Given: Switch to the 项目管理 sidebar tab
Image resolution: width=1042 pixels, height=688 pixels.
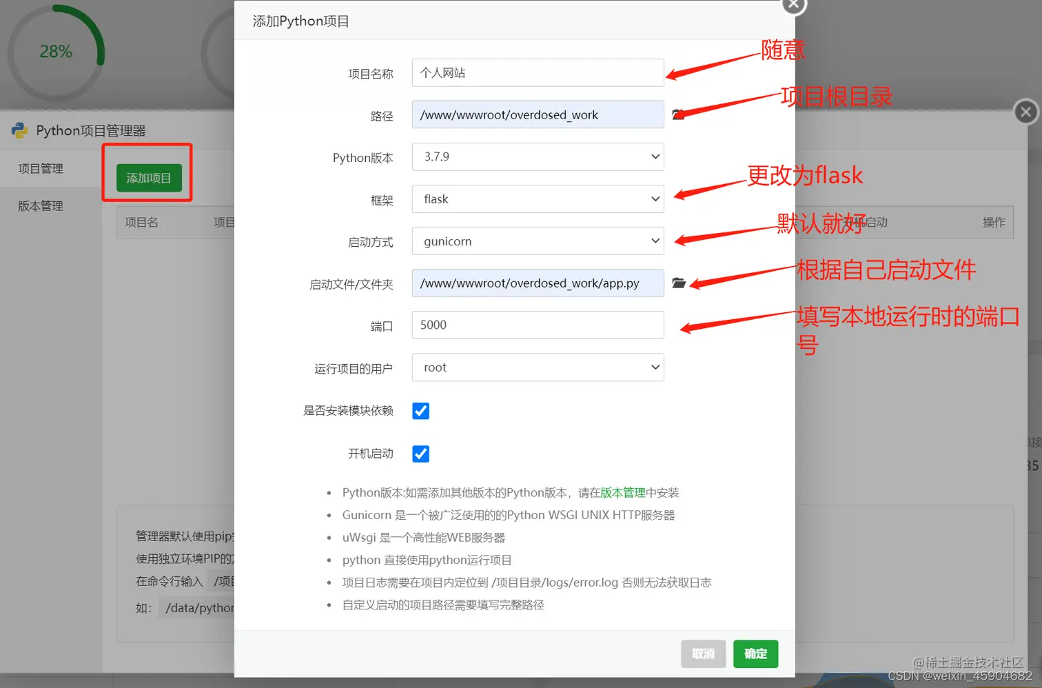Looking at the screenshot, I should [39, 168].
